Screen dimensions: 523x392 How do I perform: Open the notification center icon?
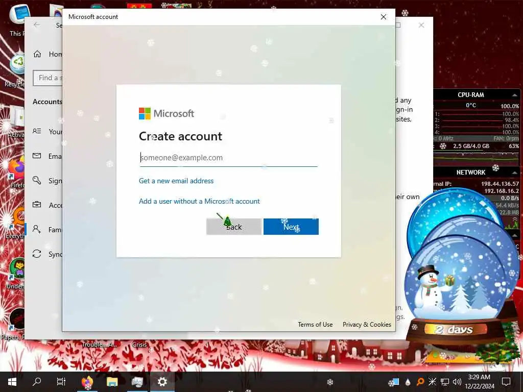pyautogui.click(x=506, y=382)
